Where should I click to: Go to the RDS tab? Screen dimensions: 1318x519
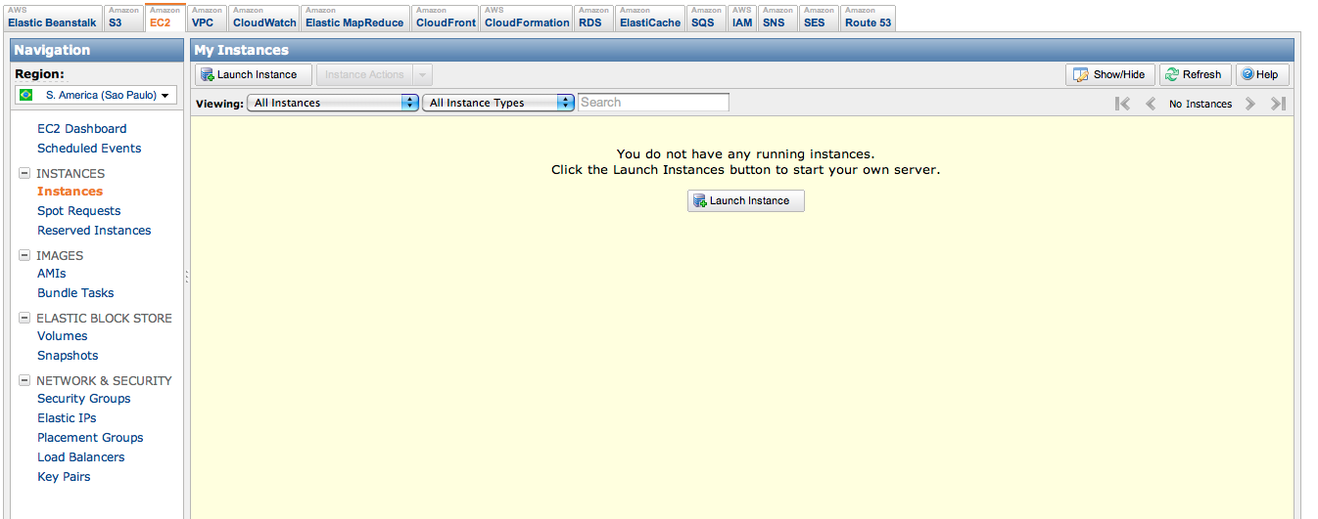click(x=594, y=18)
